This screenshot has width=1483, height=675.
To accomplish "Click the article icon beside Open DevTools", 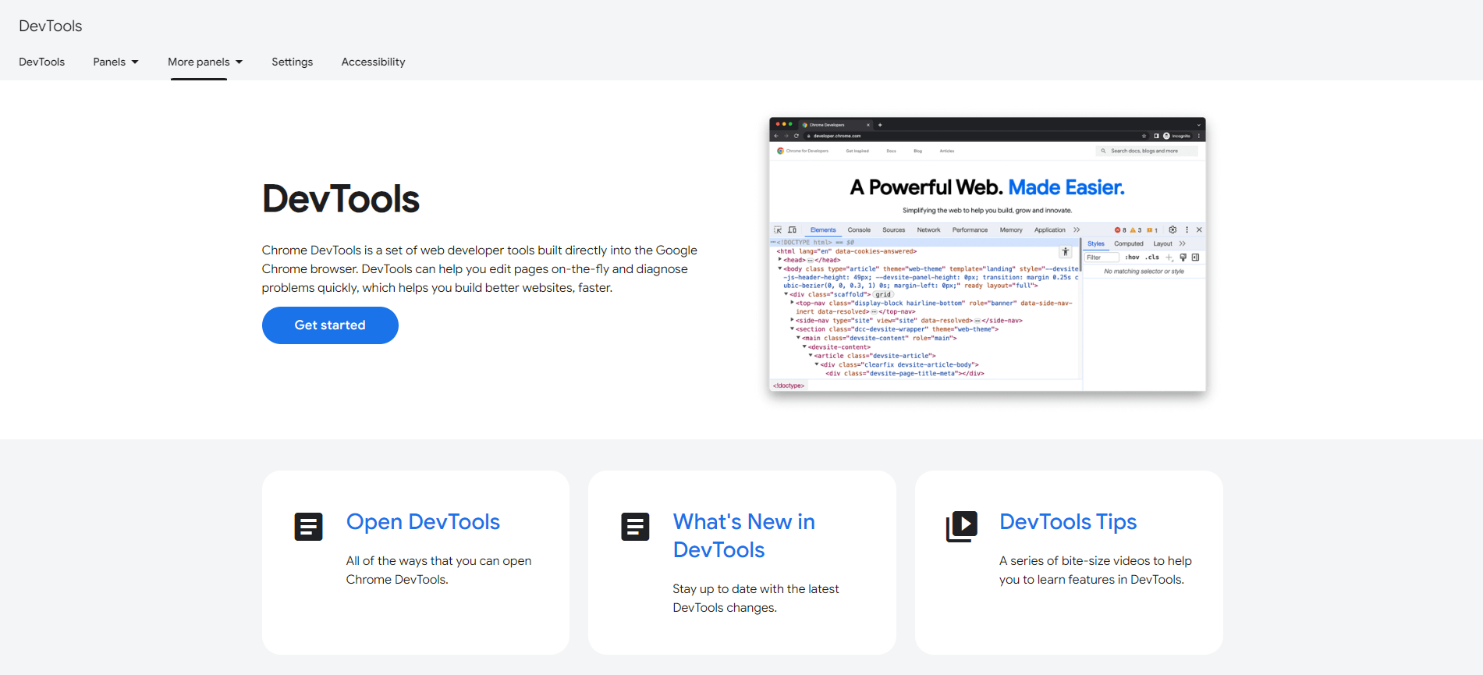I will pos(308,527).
